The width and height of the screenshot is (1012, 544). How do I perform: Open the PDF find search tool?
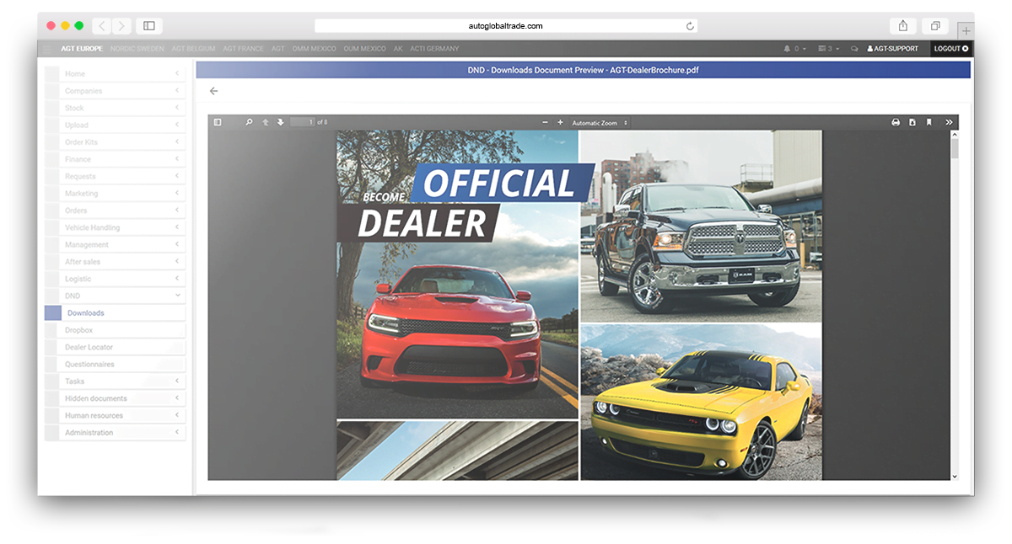(x=249, y=122)
